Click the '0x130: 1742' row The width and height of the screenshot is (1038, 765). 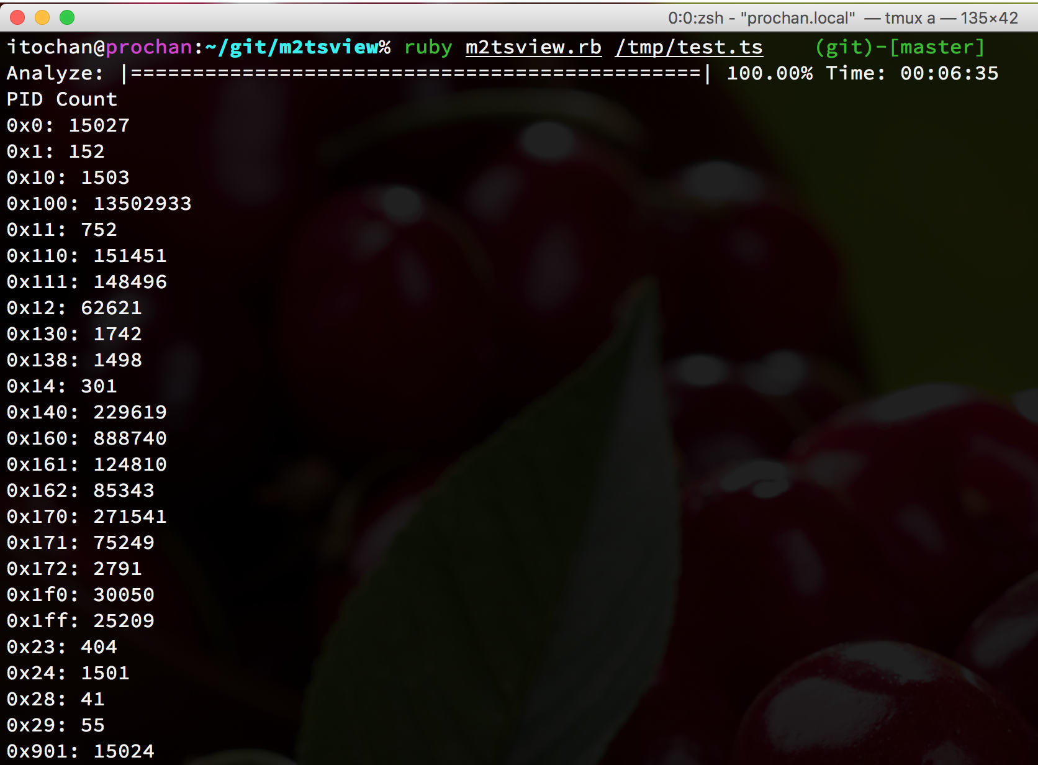74,334
